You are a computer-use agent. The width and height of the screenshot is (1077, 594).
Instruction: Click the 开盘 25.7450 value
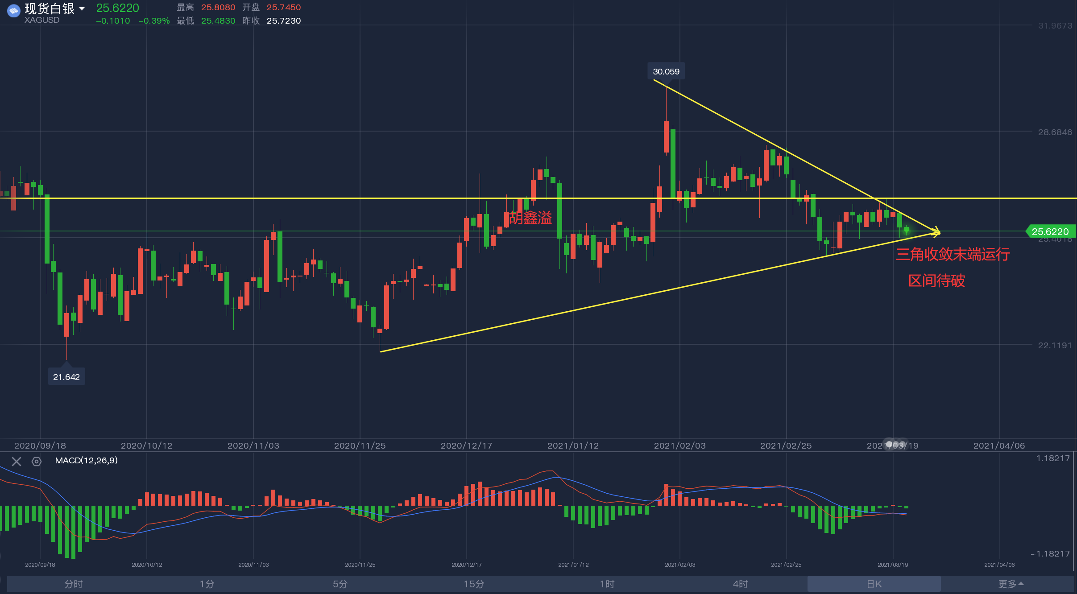coord(284,8)
